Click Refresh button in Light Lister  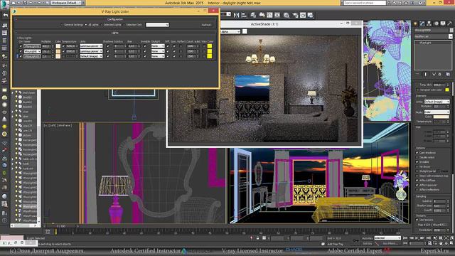coord(206,25)
